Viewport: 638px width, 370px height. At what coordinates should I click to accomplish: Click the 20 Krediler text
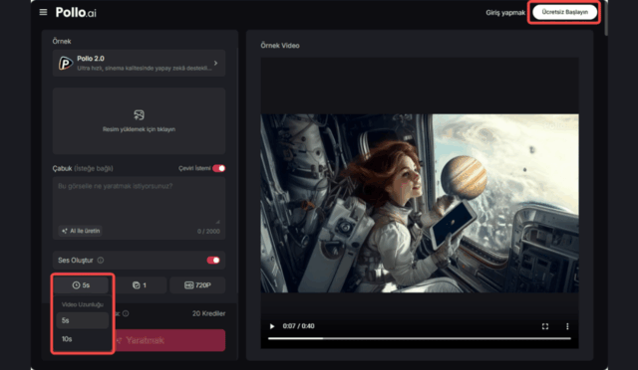click(x=208, y=313)
